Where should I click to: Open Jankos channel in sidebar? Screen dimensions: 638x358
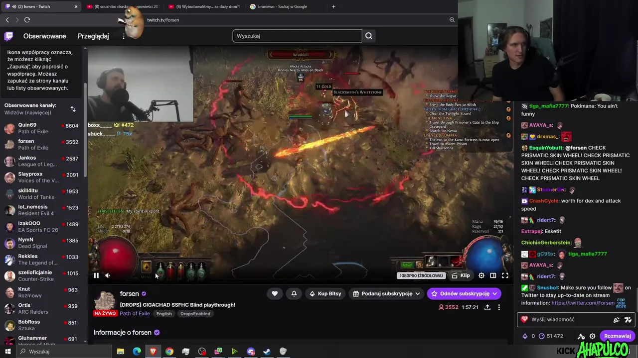[42, 161]
